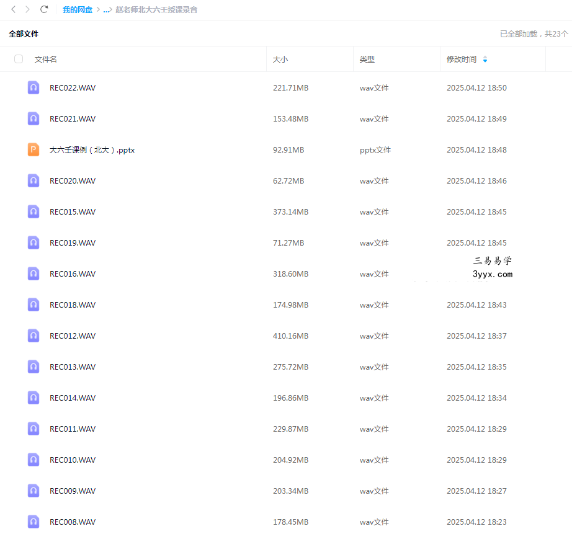Open the file named REC014.WAV
The height and width of the screenshot is (534, 572).
pyautogui.click(x=73, y=398)
